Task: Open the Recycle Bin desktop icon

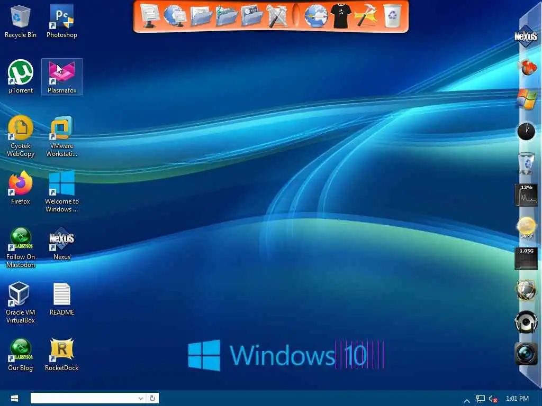Action: pos(21,21)
